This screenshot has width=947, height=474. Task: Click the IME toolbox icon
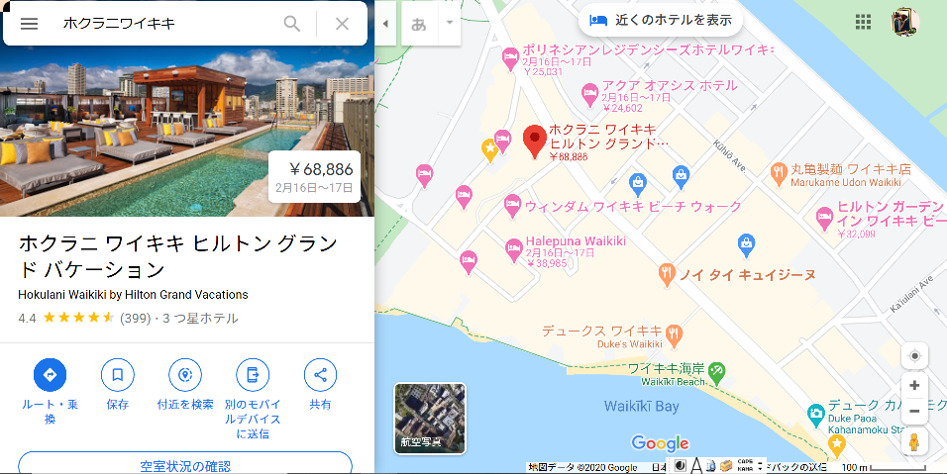(725, 466)
